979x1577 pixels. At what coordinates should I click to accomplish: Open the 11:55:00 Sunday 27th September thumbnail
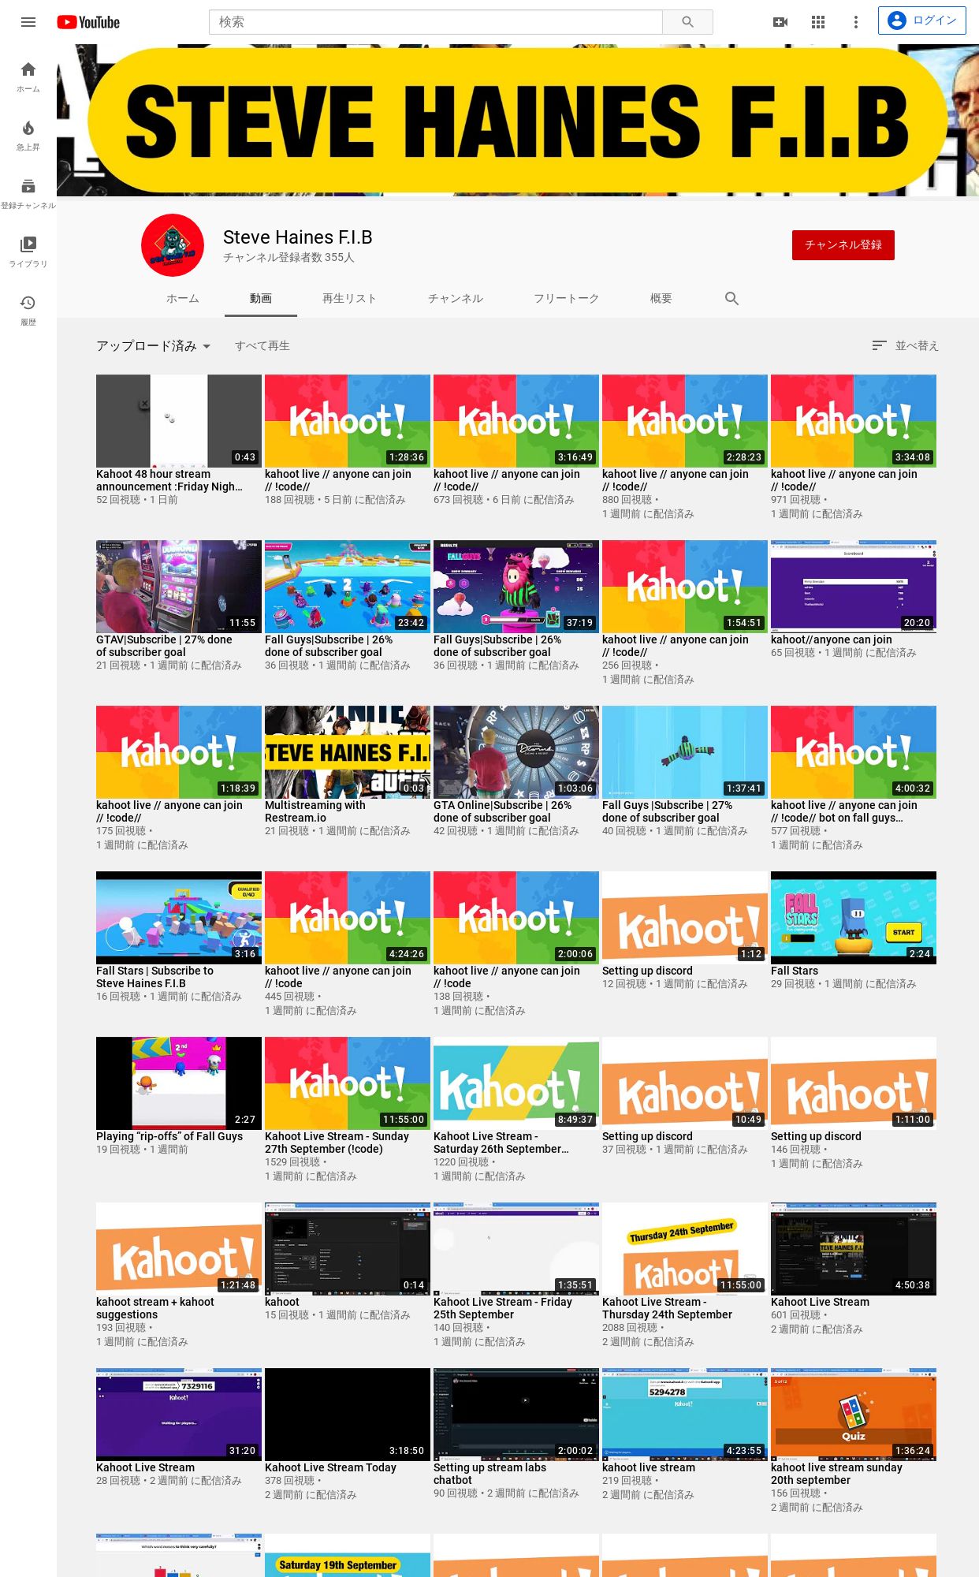point(348,1083)
